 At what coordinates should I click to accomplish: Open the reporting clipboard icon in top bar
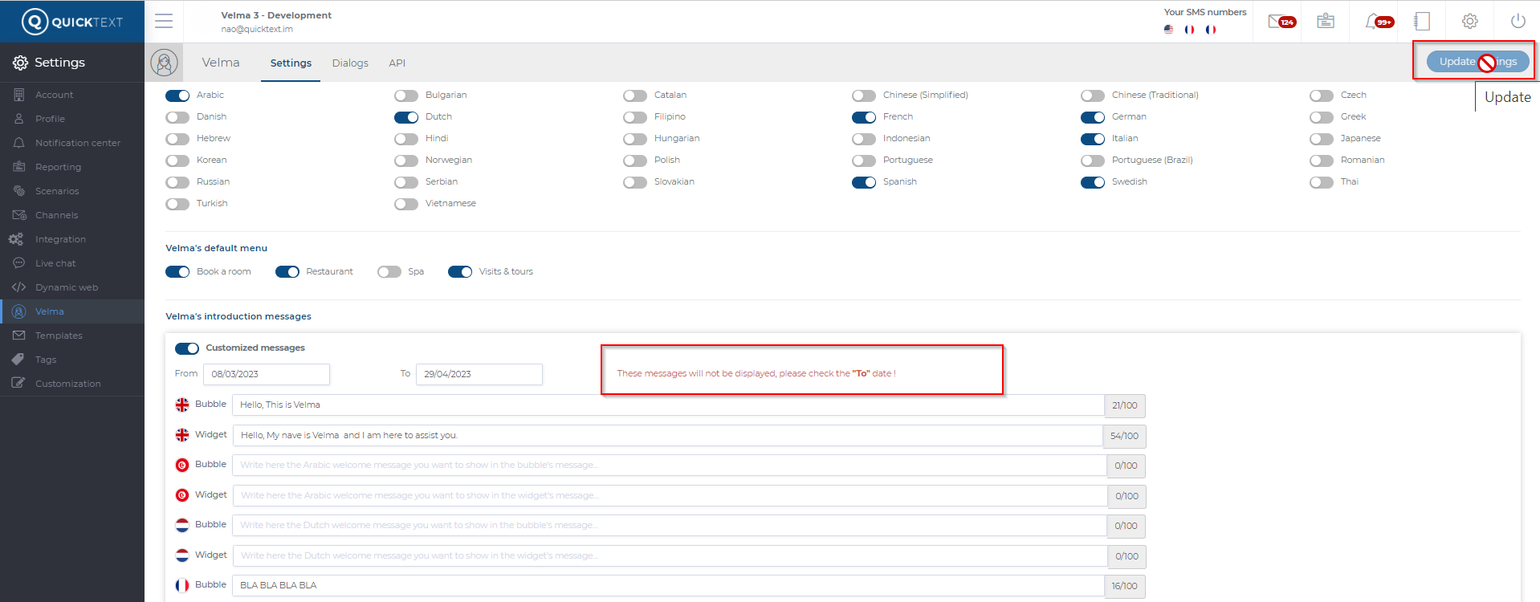[1326, 22]
